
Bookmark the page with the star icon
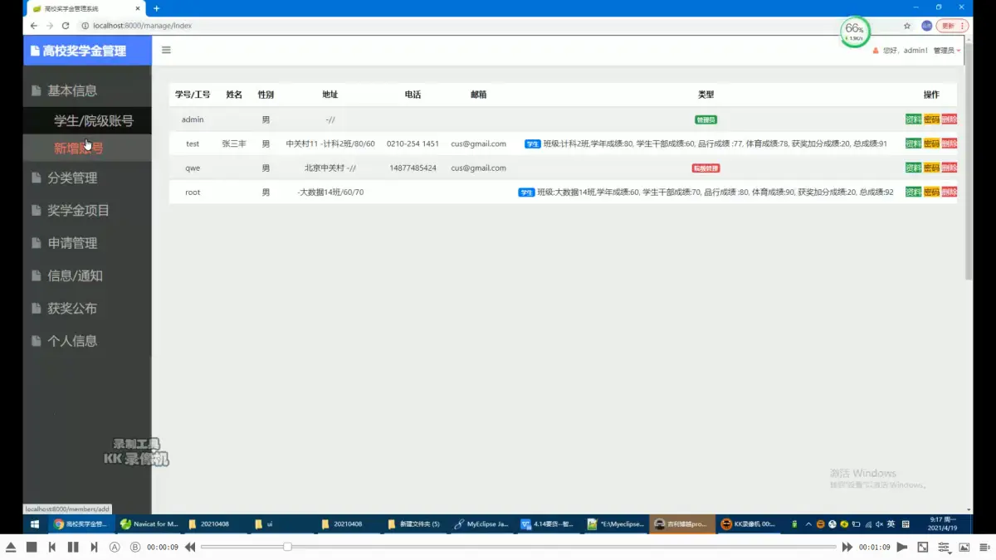pos(907,26)
